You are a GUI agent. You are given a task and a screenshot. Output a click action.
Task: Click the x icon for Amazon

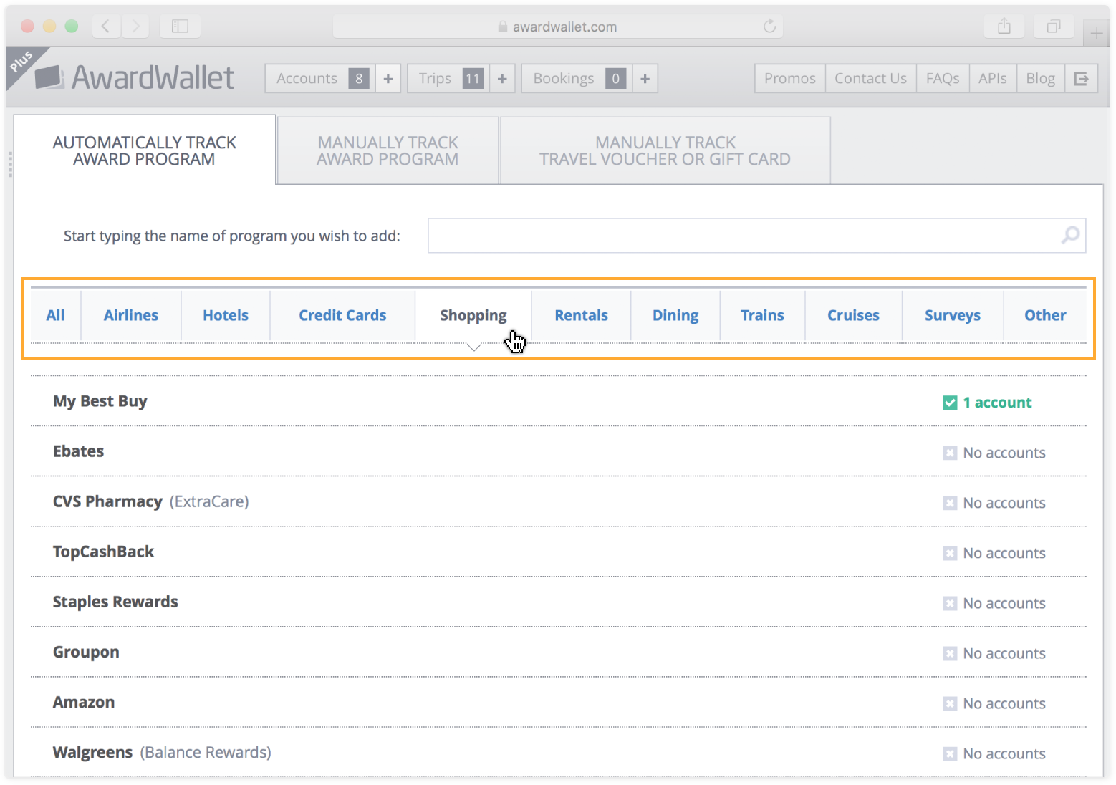(950, 703)
